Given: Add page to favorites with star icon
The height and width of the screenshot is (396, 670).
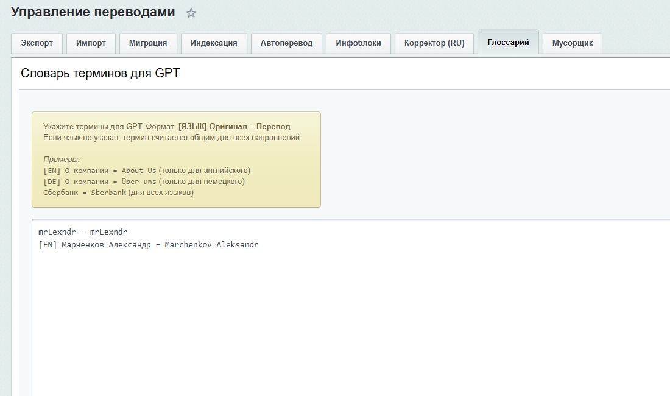Looking at the screenshot, I should click(191, 13).
